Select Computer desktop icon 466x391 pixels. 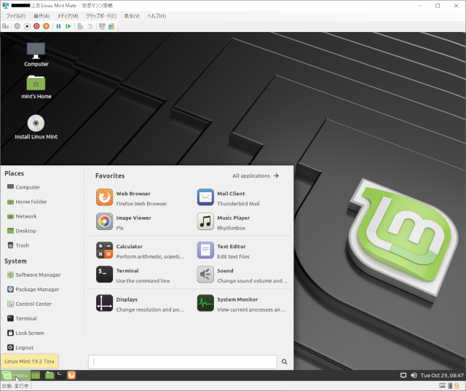[x=36, y=55]
